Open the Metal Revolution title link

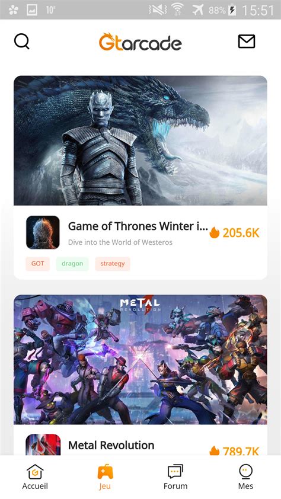(x=111, y=445)
